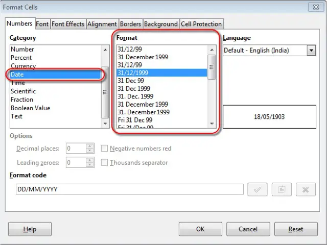This screenshot has height=245, width=327.
Task: Select Boolean Value category
Action: click(56, 108)
